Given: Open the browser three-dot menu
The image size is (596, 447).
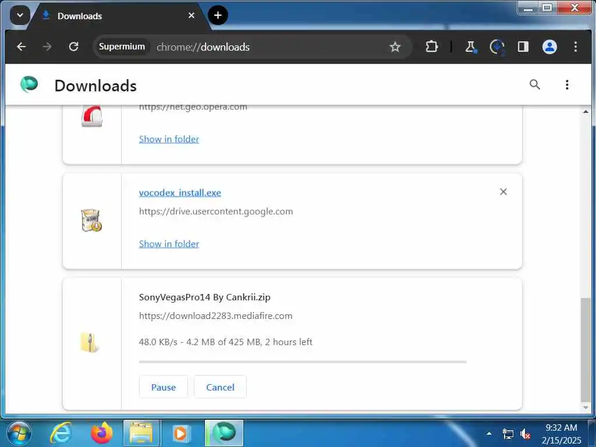Looking at the screenshot, I should pos(576,47).
